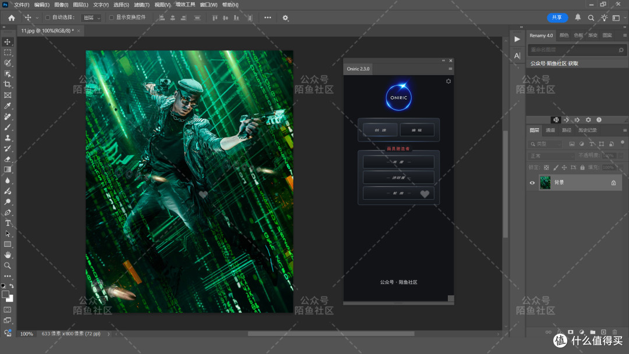The height and width of the screenshot is (354, 629).
Task: Open the Edit Toolbar three-dots button
Action: point(8,276)
